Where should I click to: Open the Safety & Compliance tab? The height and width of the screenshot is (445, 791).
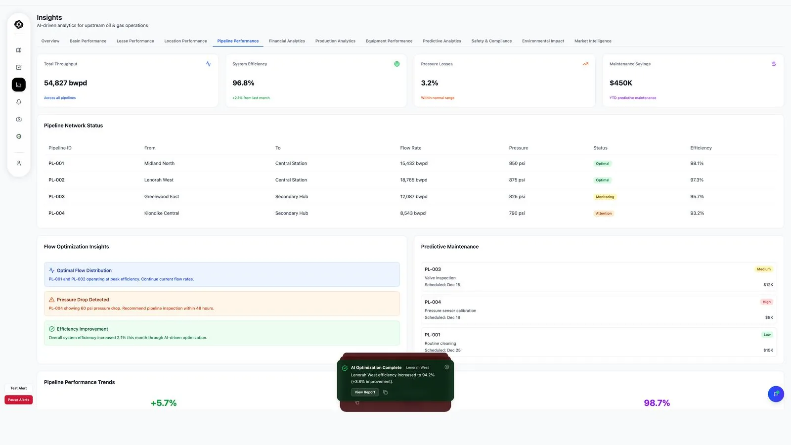[491, 41]
